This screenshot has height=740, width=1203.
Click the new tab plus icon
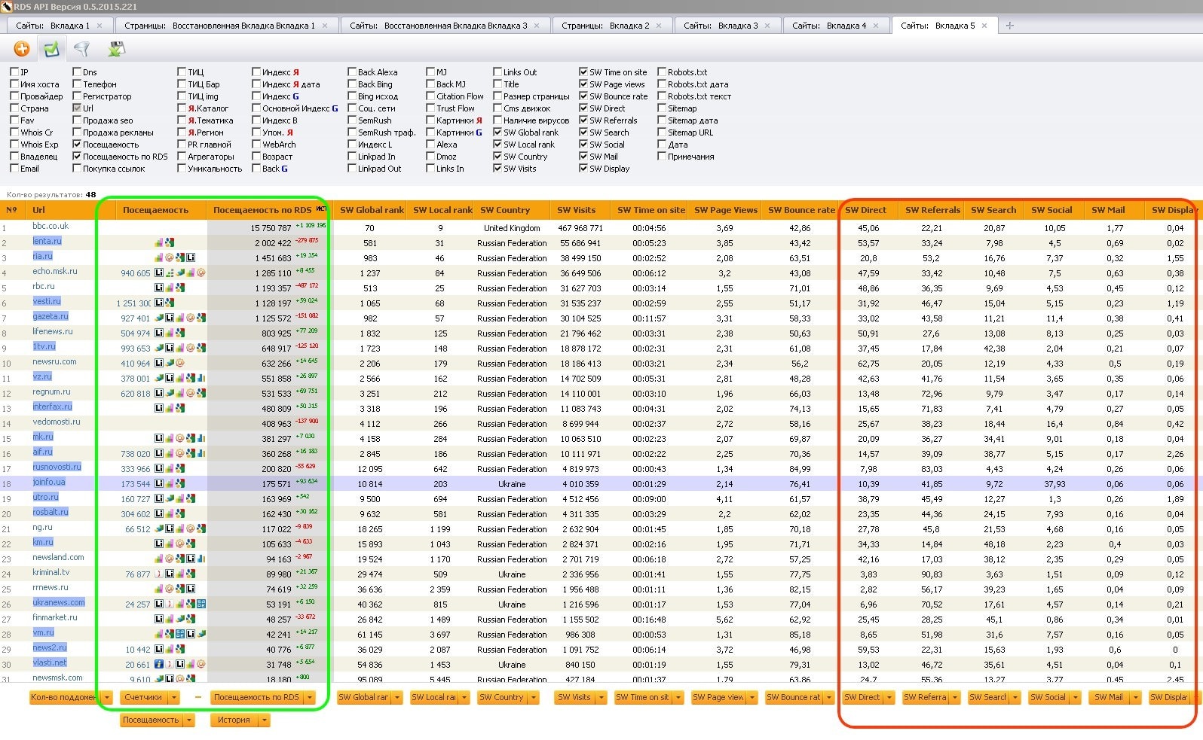[x=1010, y=26]
